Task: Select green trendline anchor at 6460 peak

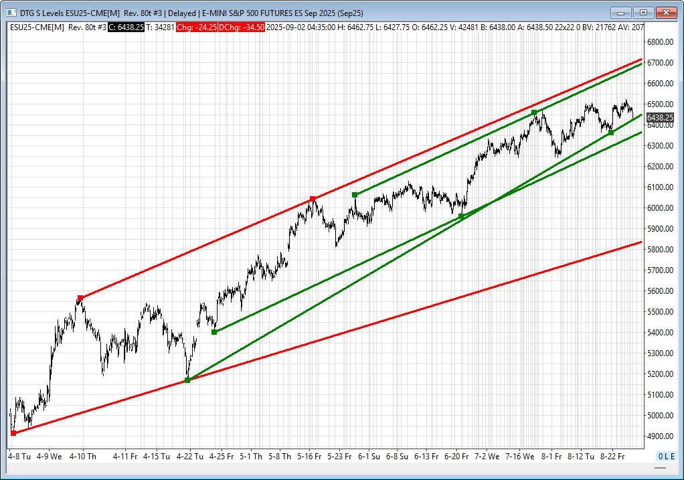Action: 534,112
